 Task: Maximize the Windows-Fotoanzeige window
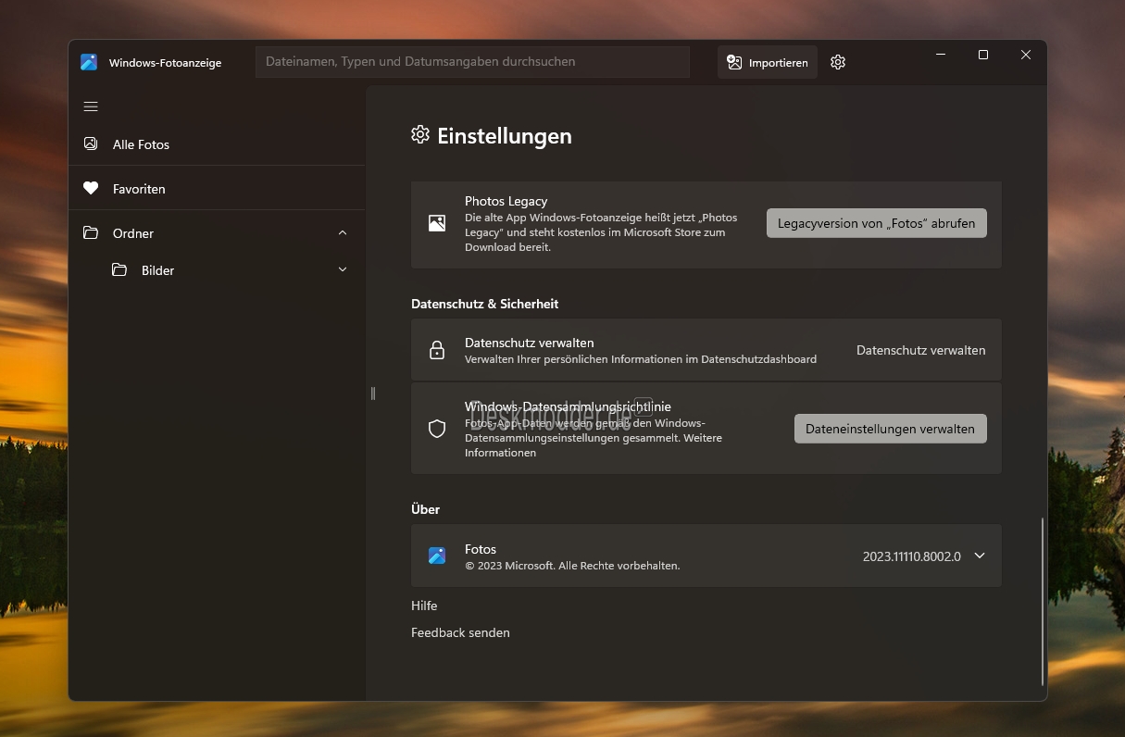click(x=983, y=55)
